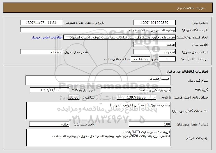Viewport: 216px width, 153px height.
Task: Click the label اولویت نیاز
Action: tap(200, 45)
